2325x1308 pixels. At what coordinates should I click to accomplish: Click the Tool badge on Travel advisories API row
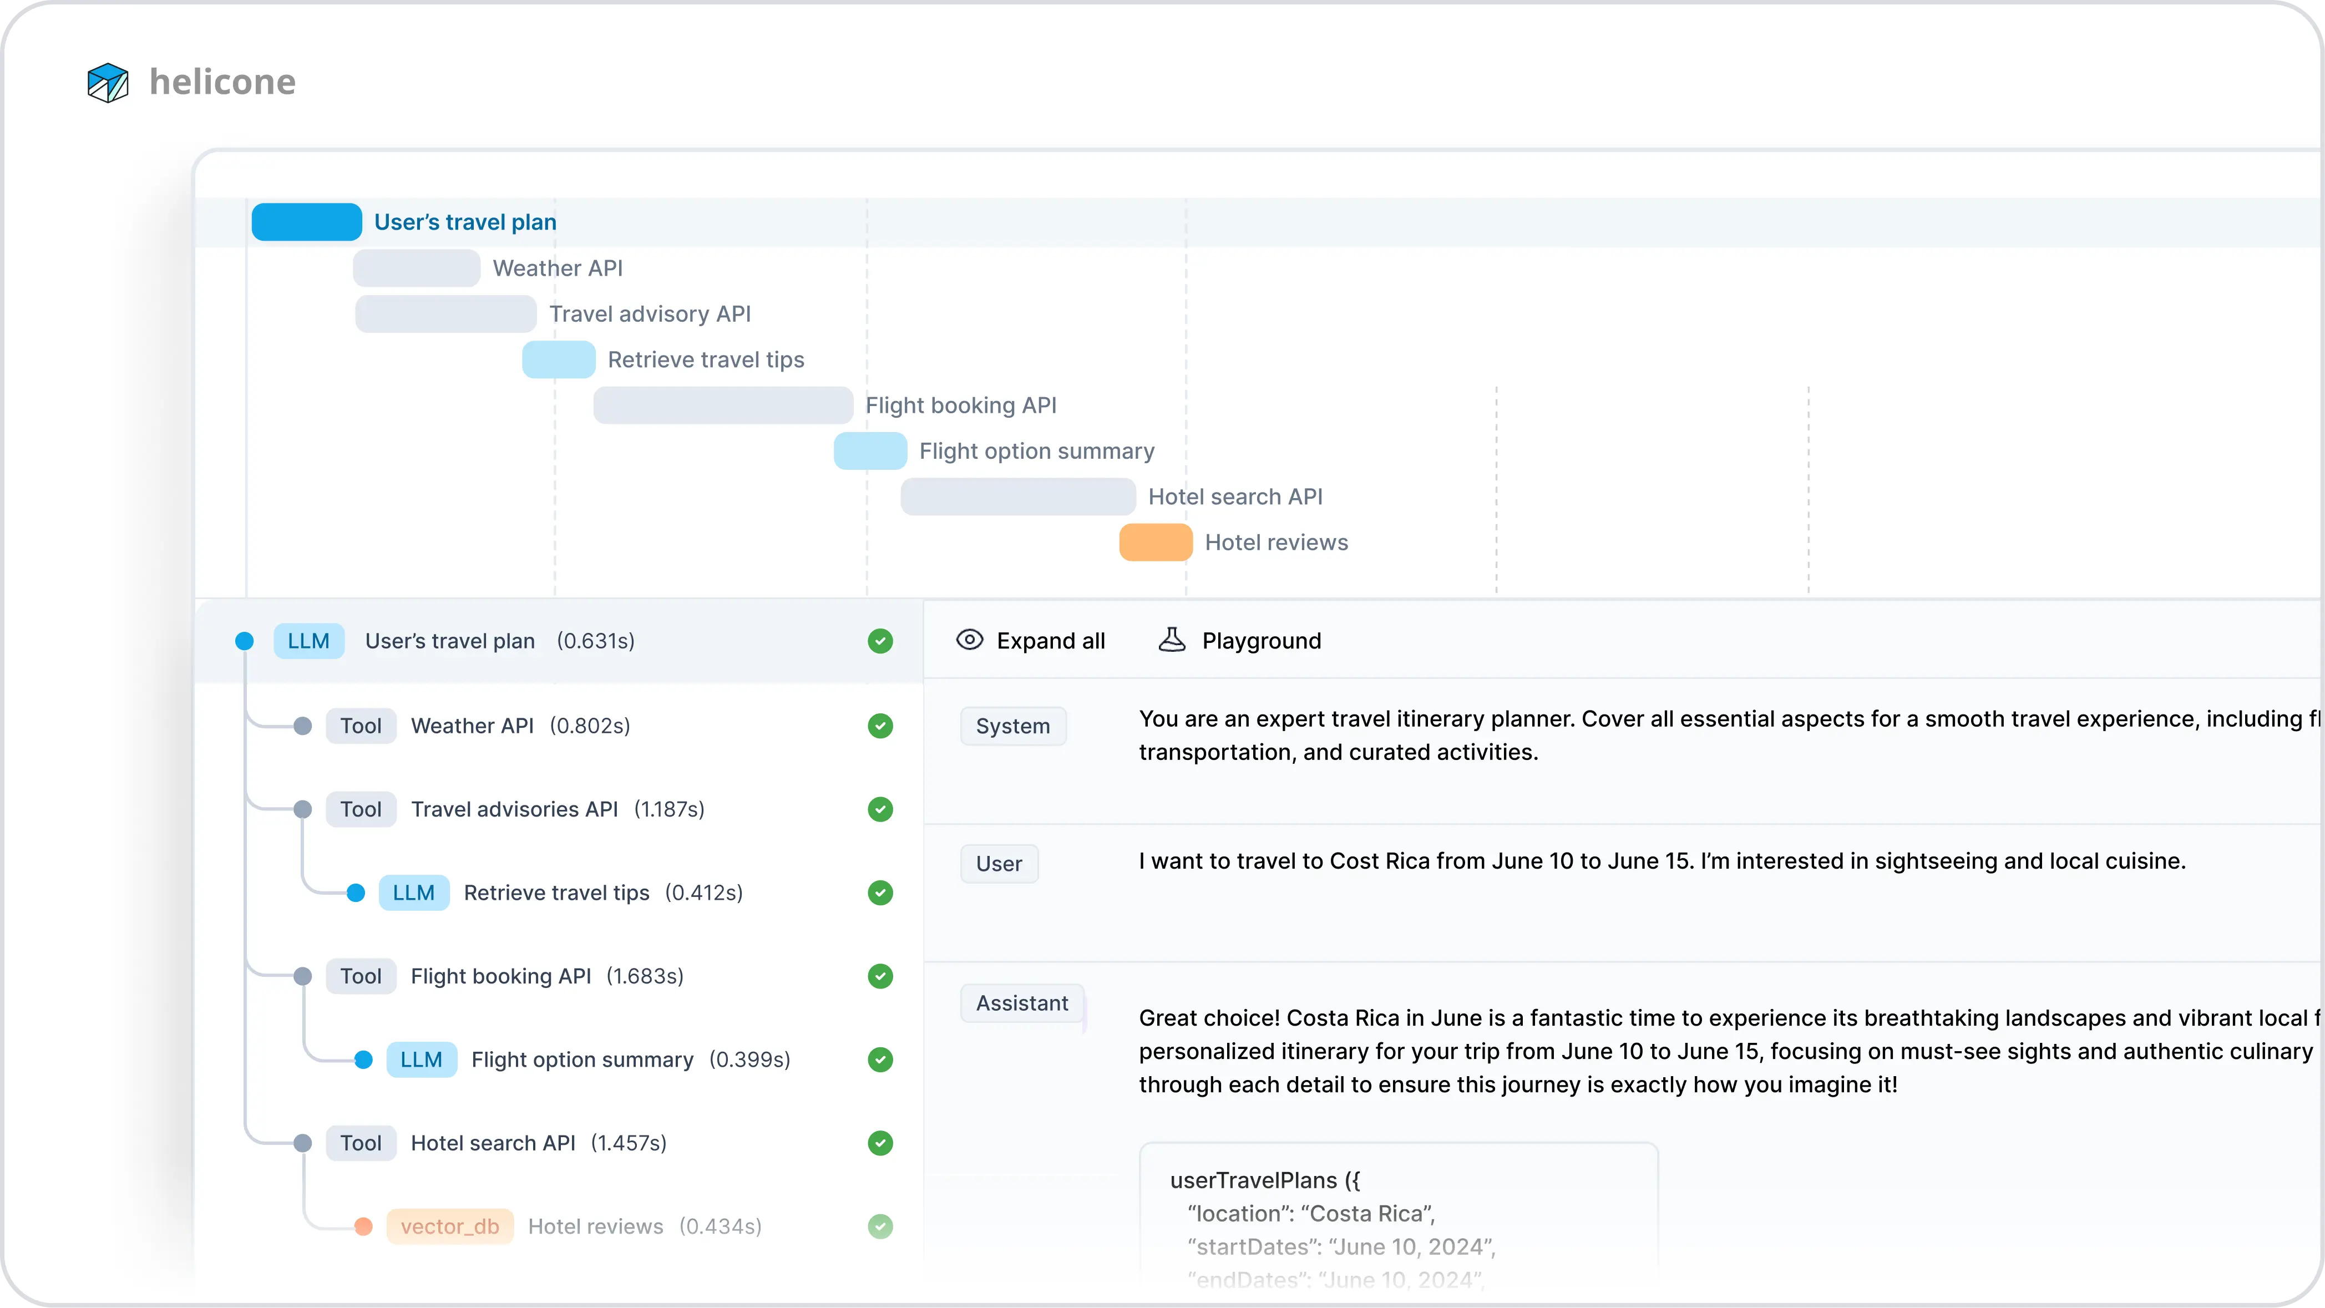coord(361,810)
